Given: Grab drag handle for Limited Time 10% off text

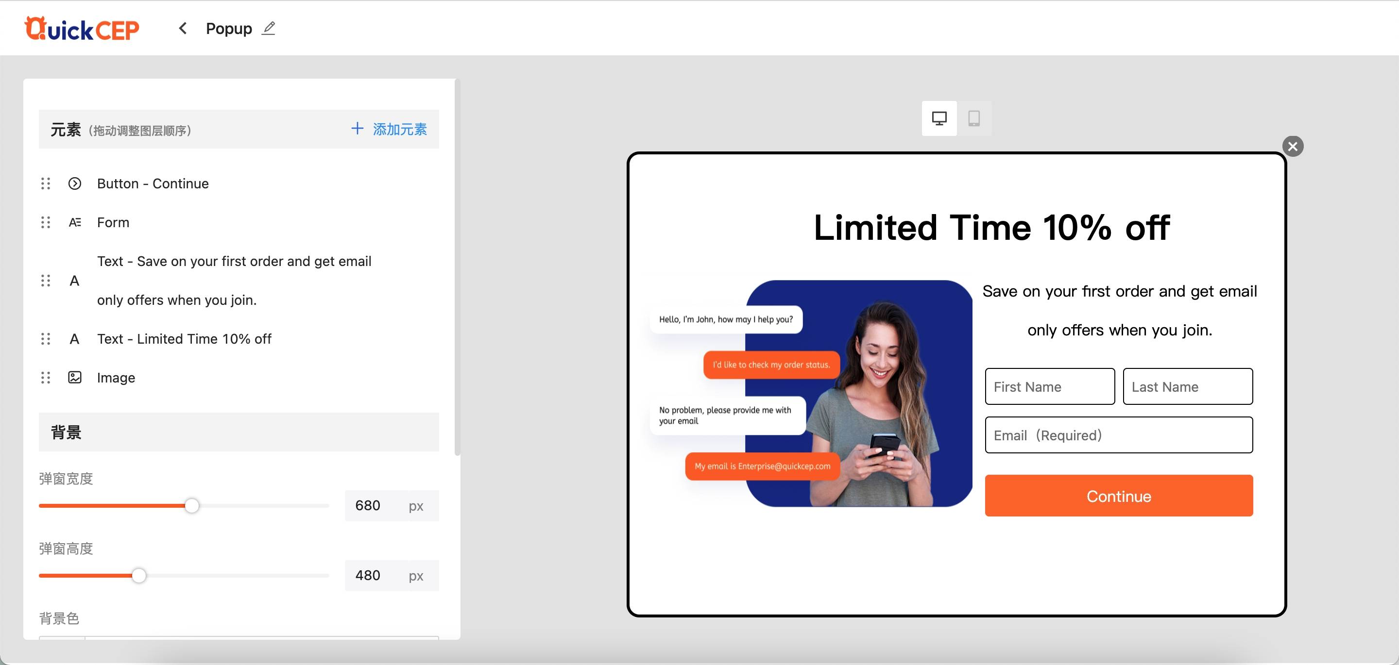Looking at the screenshot, I should (46, 339).
